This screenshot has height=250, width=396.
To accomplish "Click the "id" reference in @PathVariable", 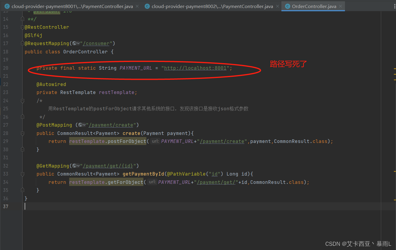I will tap(215, 174).
